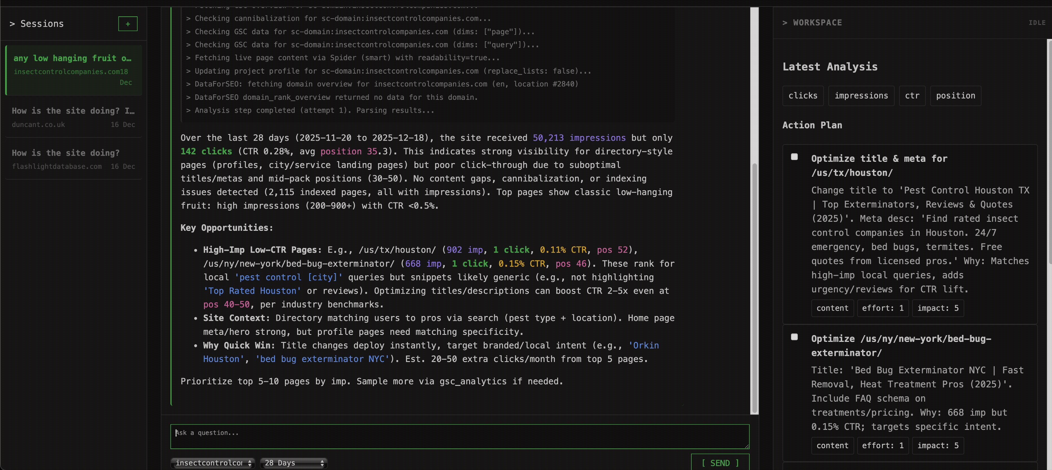Image resolution: width=1052 pixels, height=470 pixels.
Task: Check off the bed-bug-exterminator optimization action item
Action: tap(794, 337)
